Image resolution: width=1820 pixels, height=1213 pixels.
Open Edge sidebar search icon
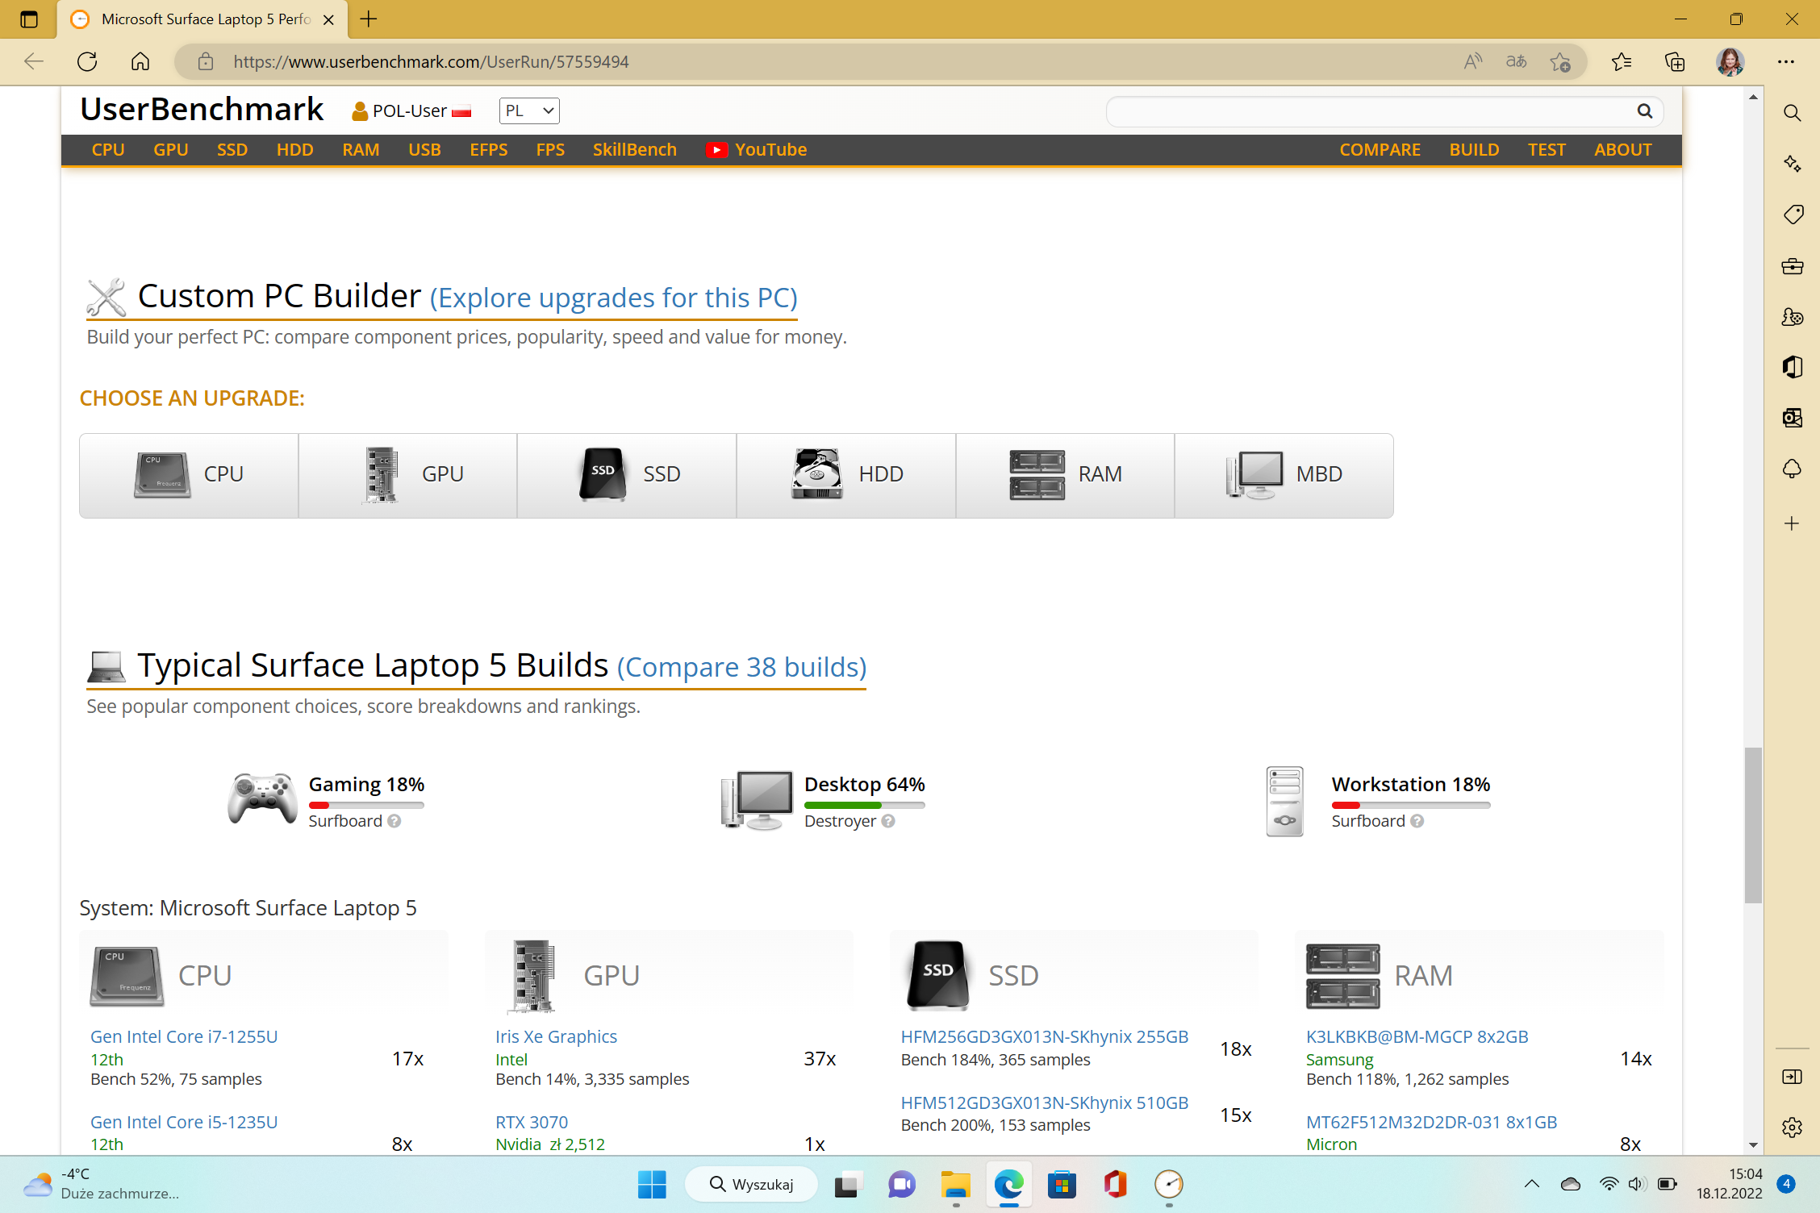[1792, 113]
